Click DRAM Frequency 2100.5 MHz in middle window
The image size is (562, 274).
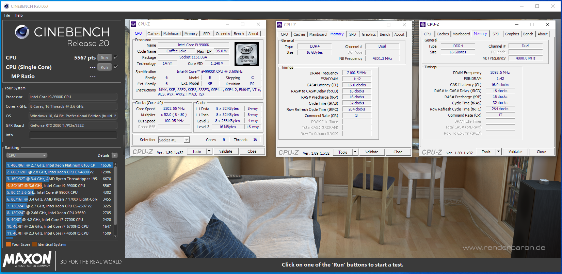click(x=357, y=73)
